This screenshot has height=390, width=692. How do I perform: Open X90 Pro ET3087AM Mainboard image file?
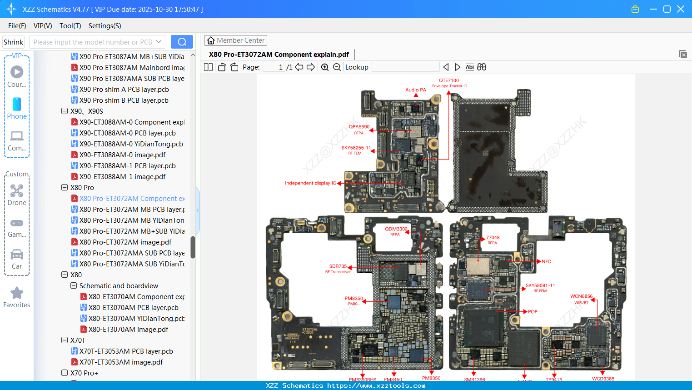[x=128, y=67]
